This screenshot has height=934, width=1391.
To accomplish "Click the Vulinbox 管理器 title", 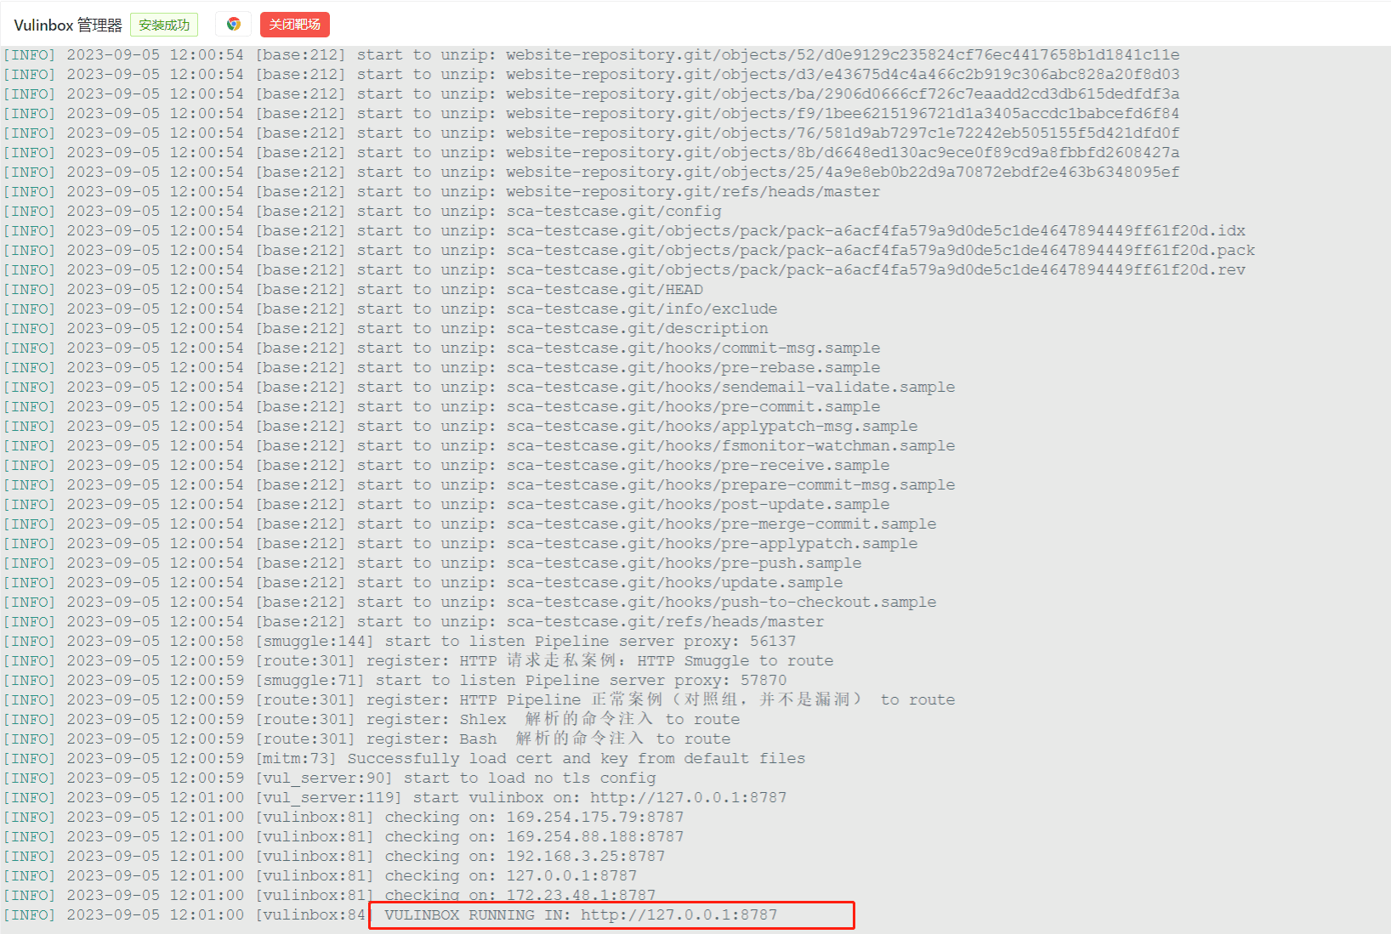I will [68, 25].
